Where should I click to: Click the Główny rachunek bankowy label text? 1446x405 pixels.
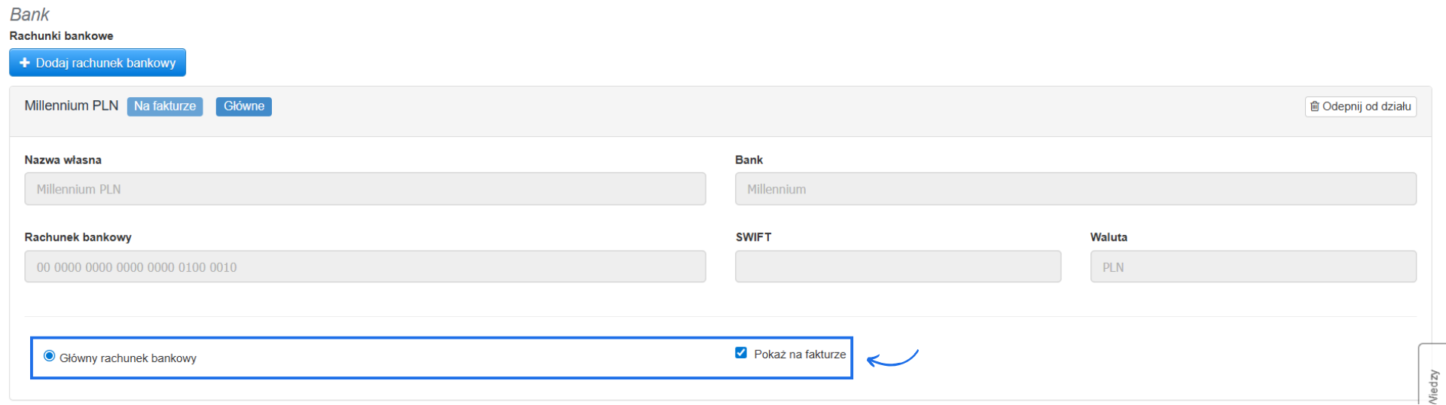(128, 358)
